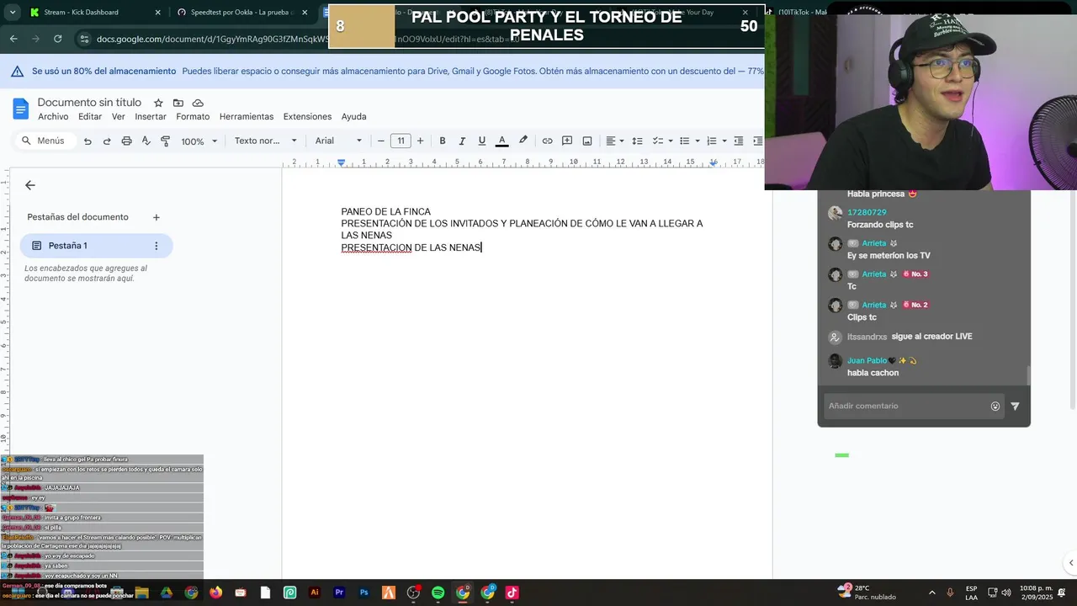
Task: Toggle underline formatting
Action: (x=482, y=141)
